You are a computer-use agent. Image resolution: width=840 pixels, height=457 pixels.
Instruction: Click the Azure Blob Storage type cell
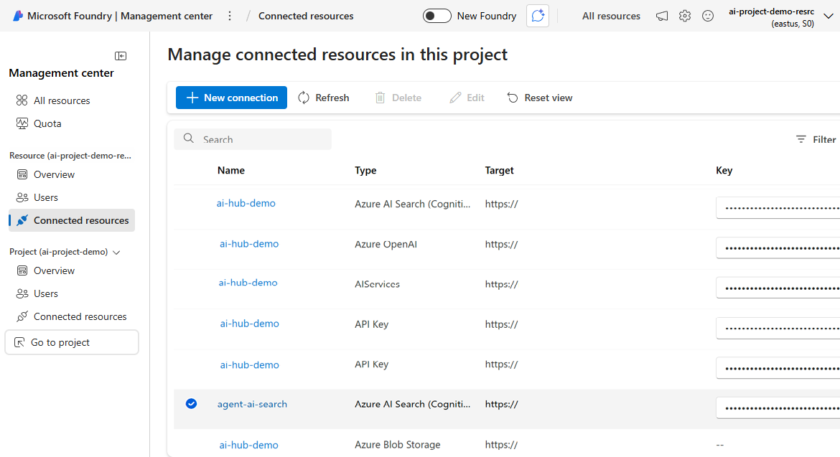pos(398,445)
